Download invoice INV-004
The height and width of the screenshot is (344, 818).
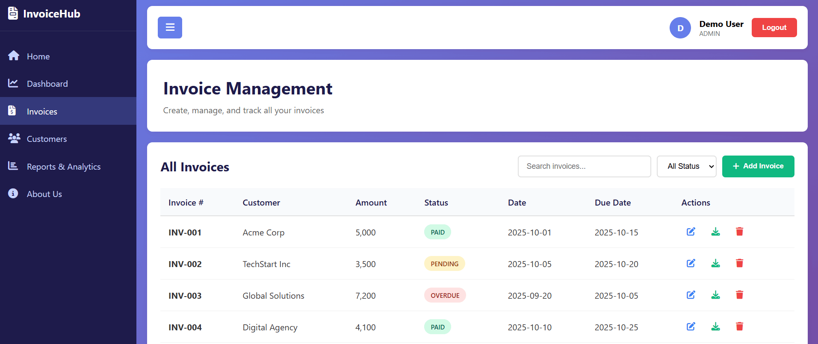[x=715, y=326]
